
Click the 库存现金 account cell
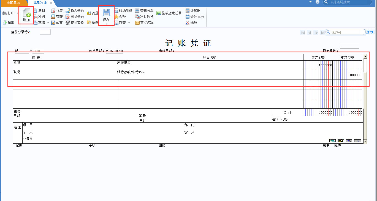(x=210, y=65)
